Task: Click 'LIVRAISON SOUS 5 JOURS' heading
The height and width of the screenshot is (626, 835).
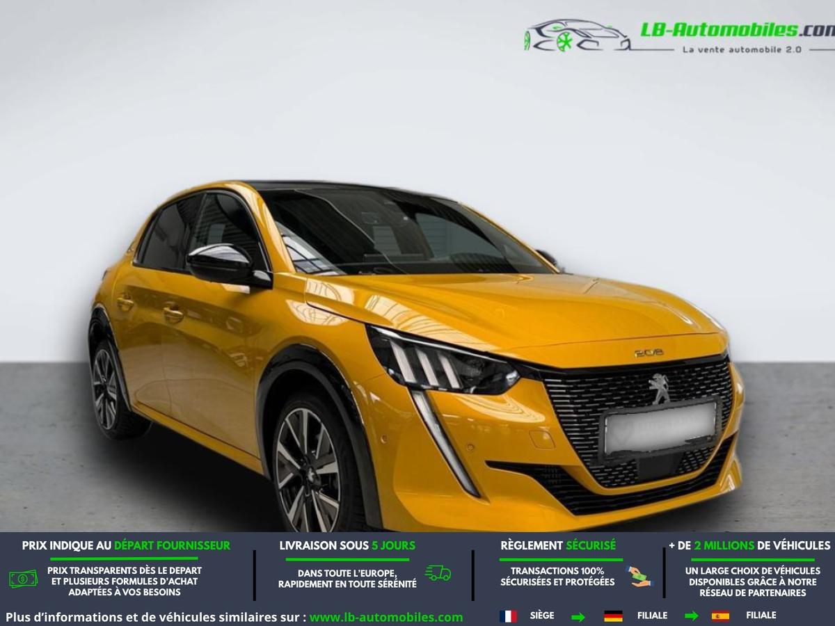Action: click(347, 546)
